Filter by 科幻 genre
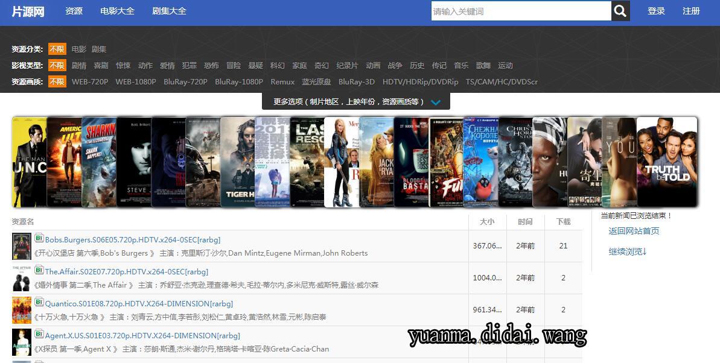Image resolution: width=720 pixels, height=363 pixels. click(278, 66)
